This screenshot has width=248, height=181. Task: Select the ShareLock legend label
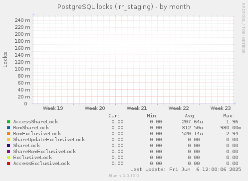[x=26, y=146]
